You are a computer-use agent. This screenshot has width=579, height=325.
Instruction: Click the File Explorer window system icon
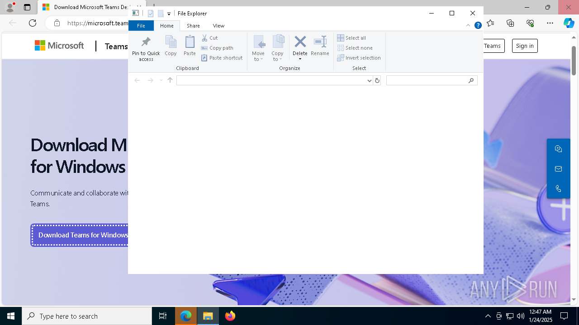click(x=135, y=14)
